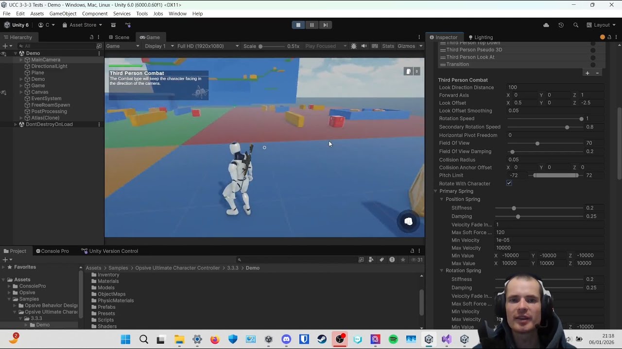Pause the running game

pos(312,25)
